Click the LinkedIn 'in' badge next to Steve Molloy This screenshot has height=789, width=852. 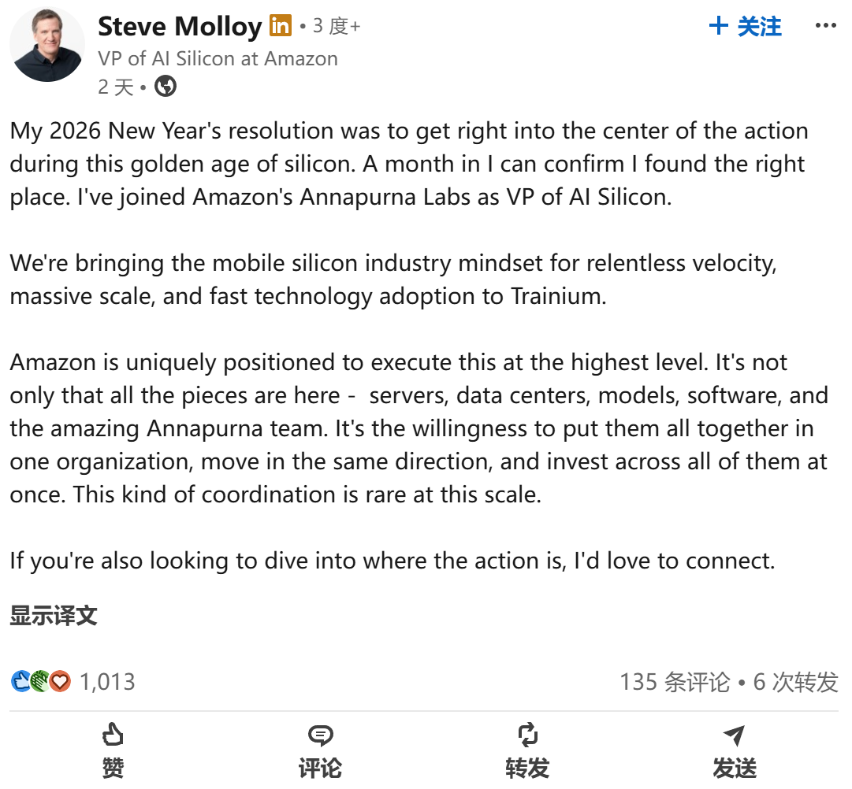[x=278, y=26]
